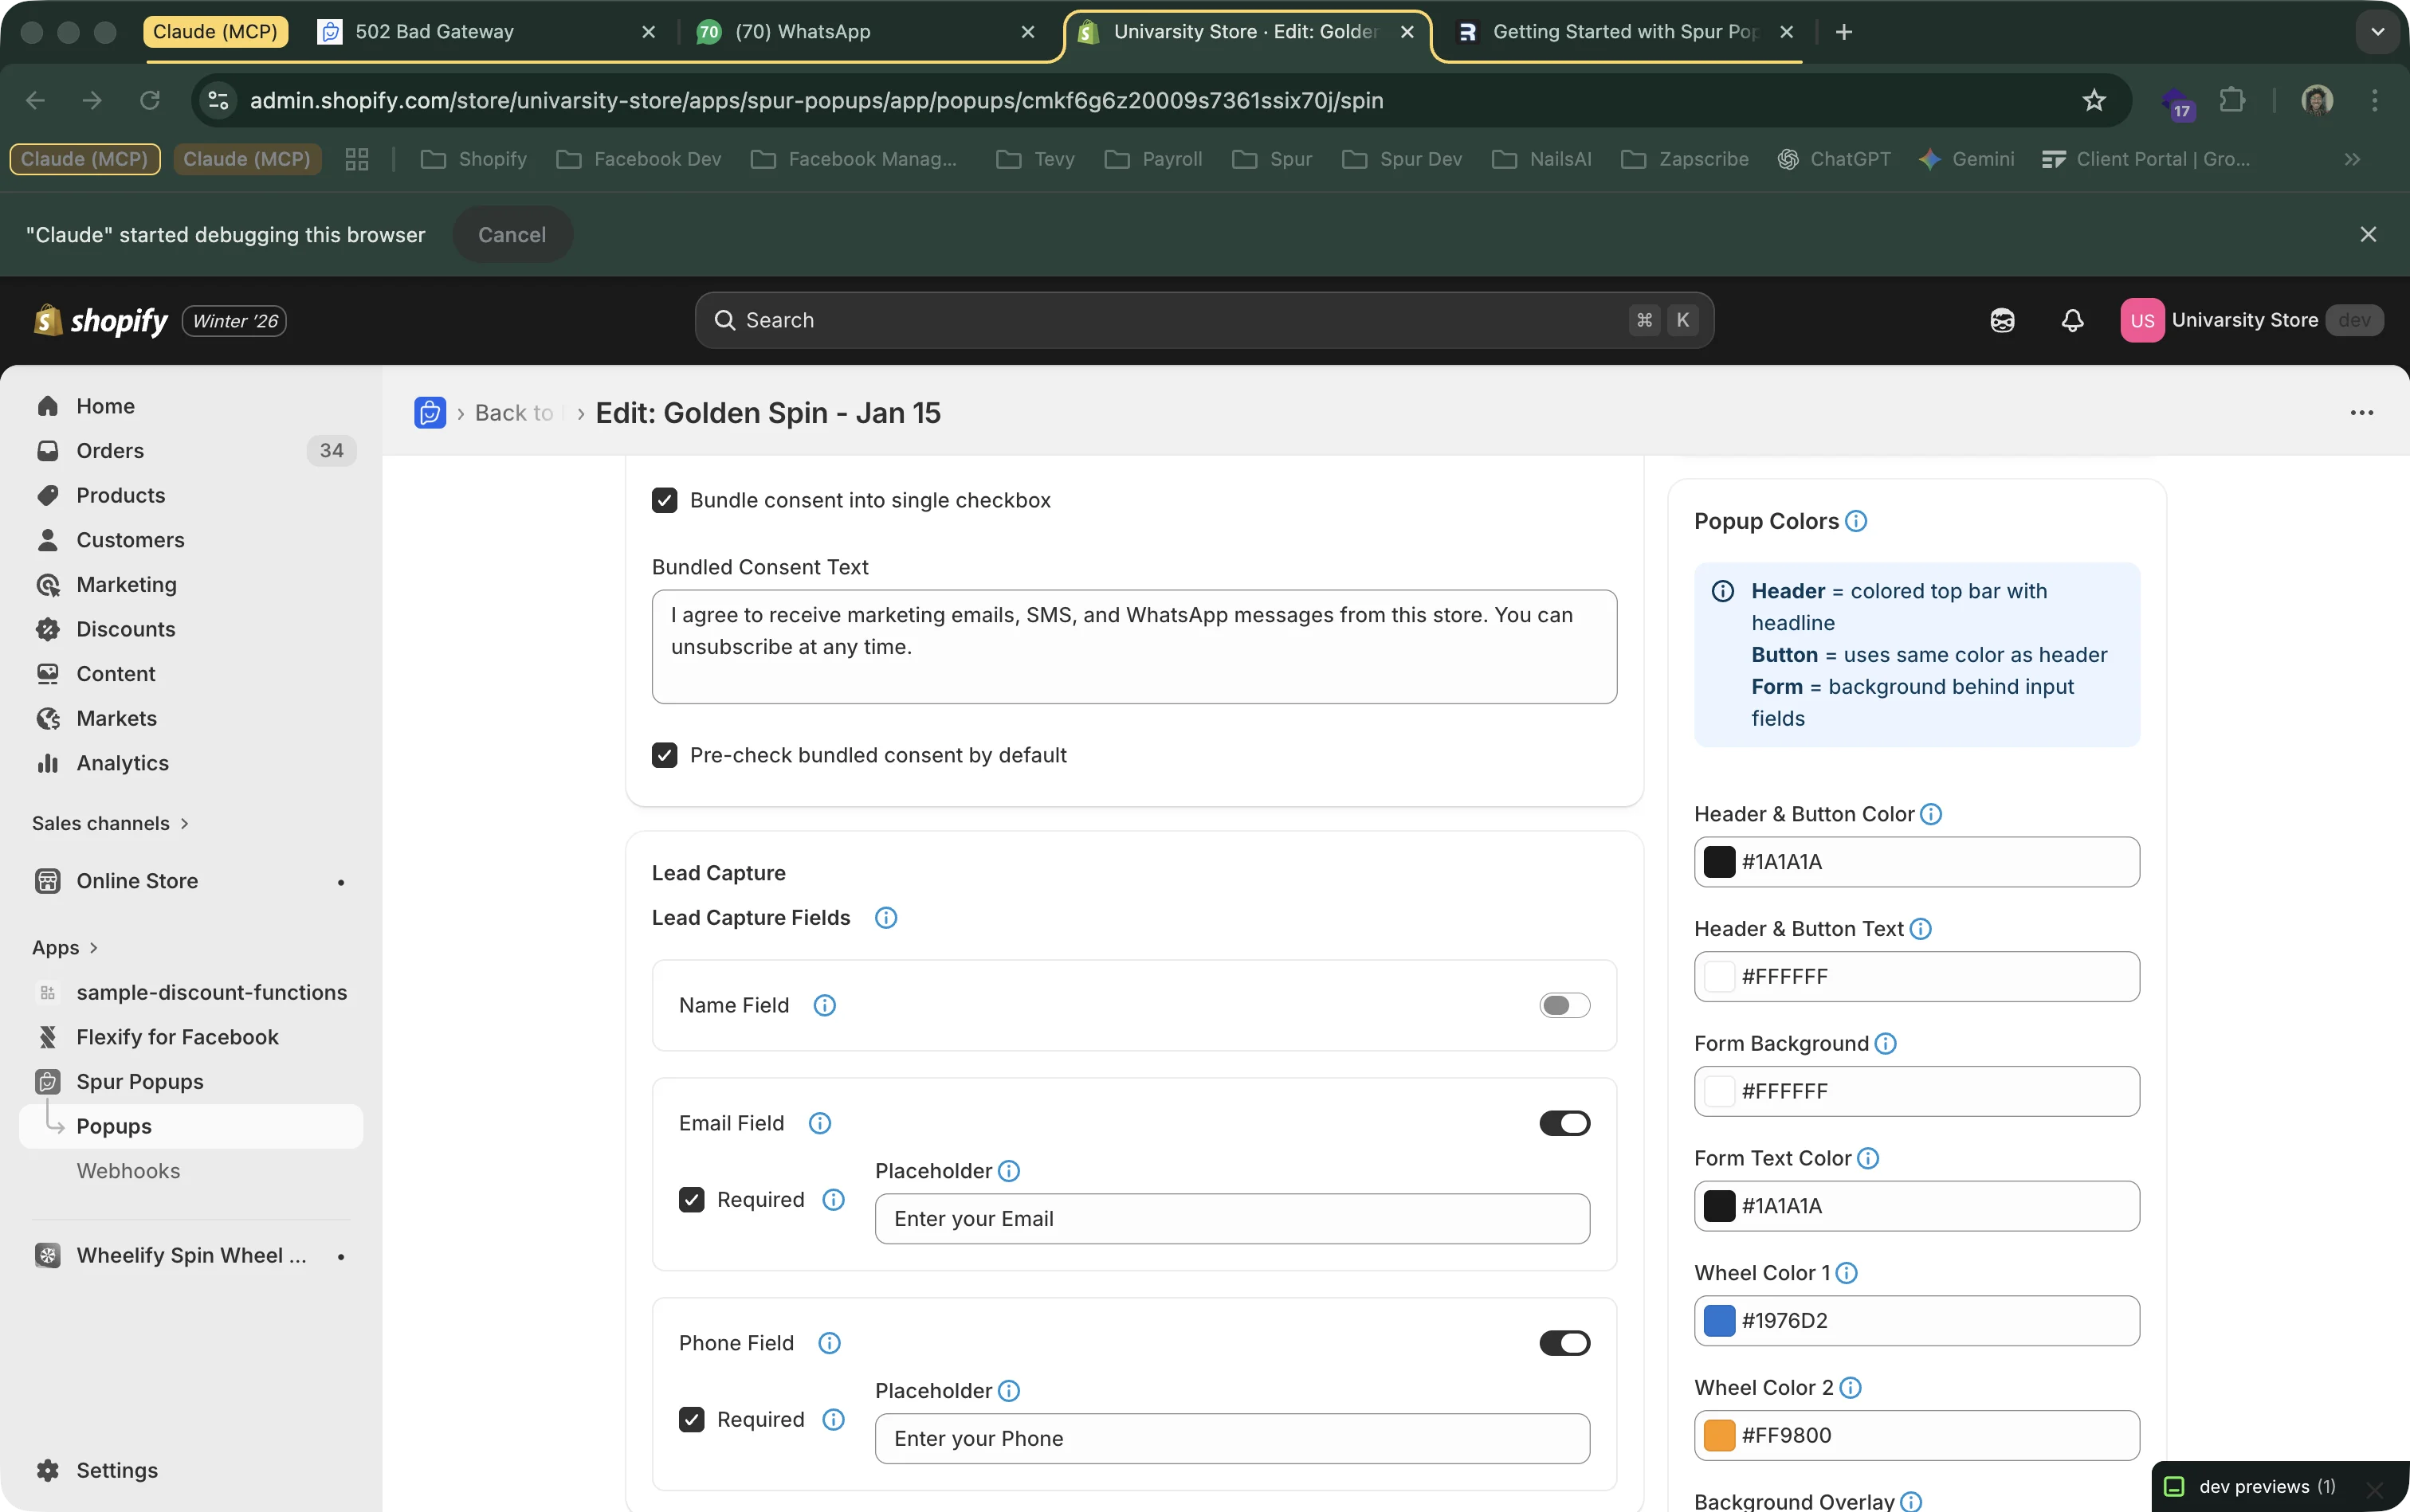Expand the Apps section in sidebar
The image size is (2410, 1512).
click(x=64, y=947)
